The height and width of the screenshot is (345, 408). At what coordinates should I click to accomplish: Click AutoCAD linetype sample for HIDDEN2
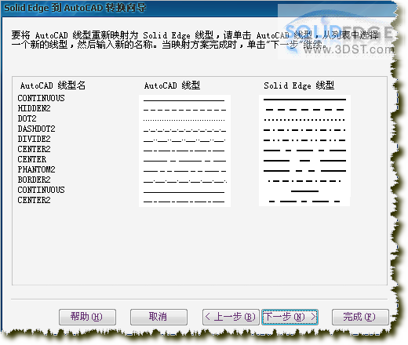coord(184,110)
